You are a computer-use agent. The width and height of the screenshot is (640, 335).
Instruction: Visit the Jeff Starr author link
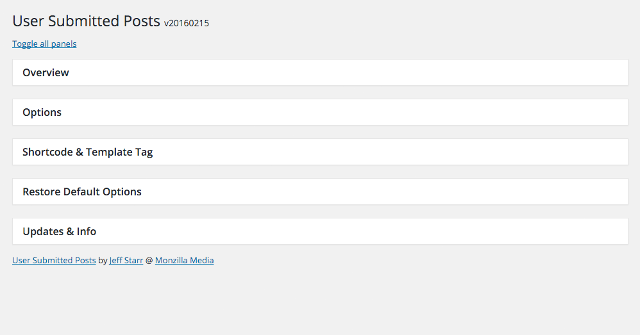pyautogui.click(x=126, y=261)
